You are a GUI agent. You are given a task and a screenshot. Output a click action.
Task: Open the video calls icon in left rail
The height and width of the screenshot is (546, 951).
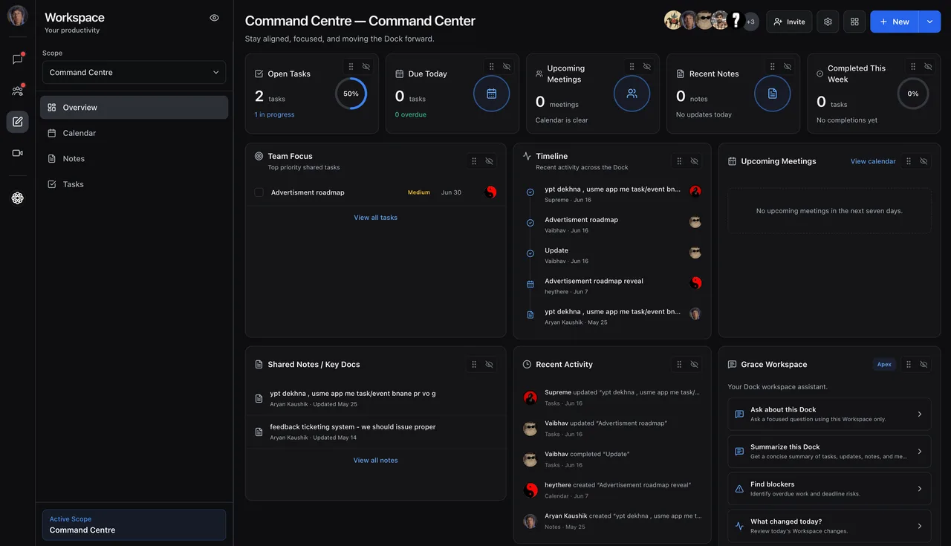click(18, 153)
